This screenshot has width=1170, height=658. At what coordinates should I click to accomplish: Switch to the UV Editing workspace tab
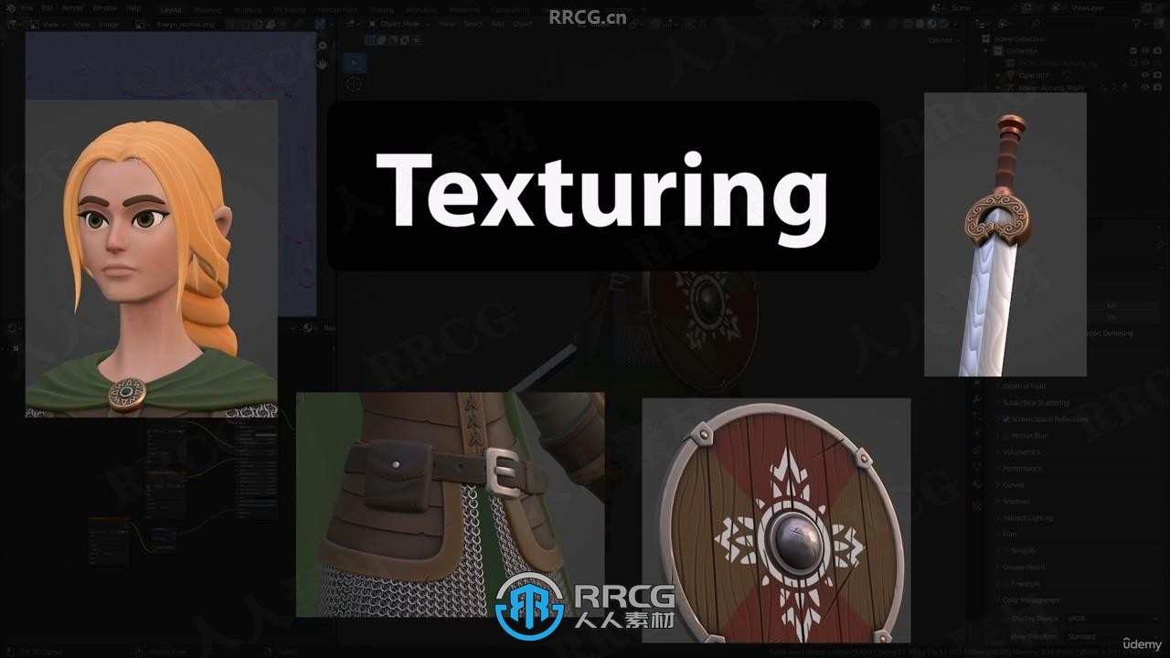[289, 9]
